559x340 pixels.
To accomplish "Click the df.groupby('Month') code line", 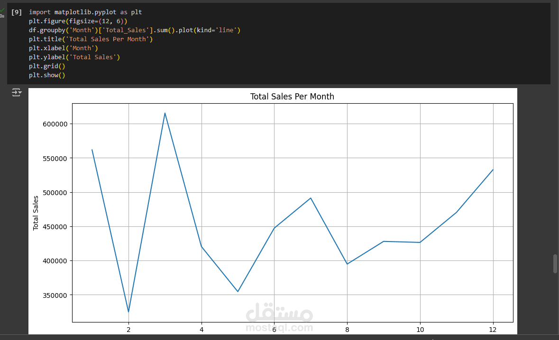I will [x=135, y=30].
